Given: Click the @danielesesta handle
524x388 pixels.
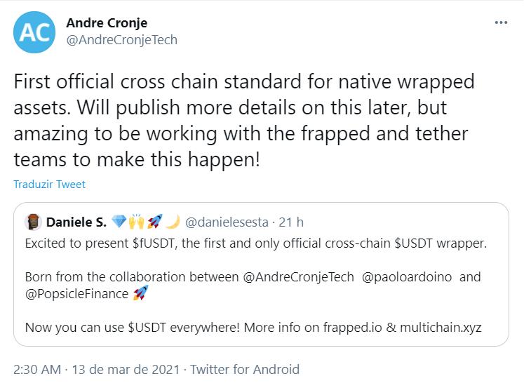Looking at the screenshot, I should pos(227,222).
